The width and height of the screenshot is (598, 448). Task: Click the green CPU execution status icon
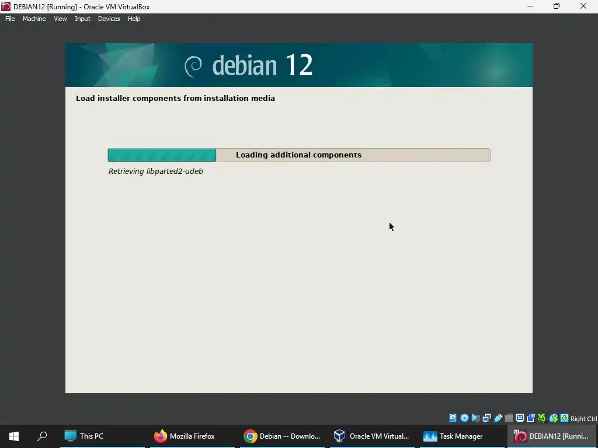[542, 418]
